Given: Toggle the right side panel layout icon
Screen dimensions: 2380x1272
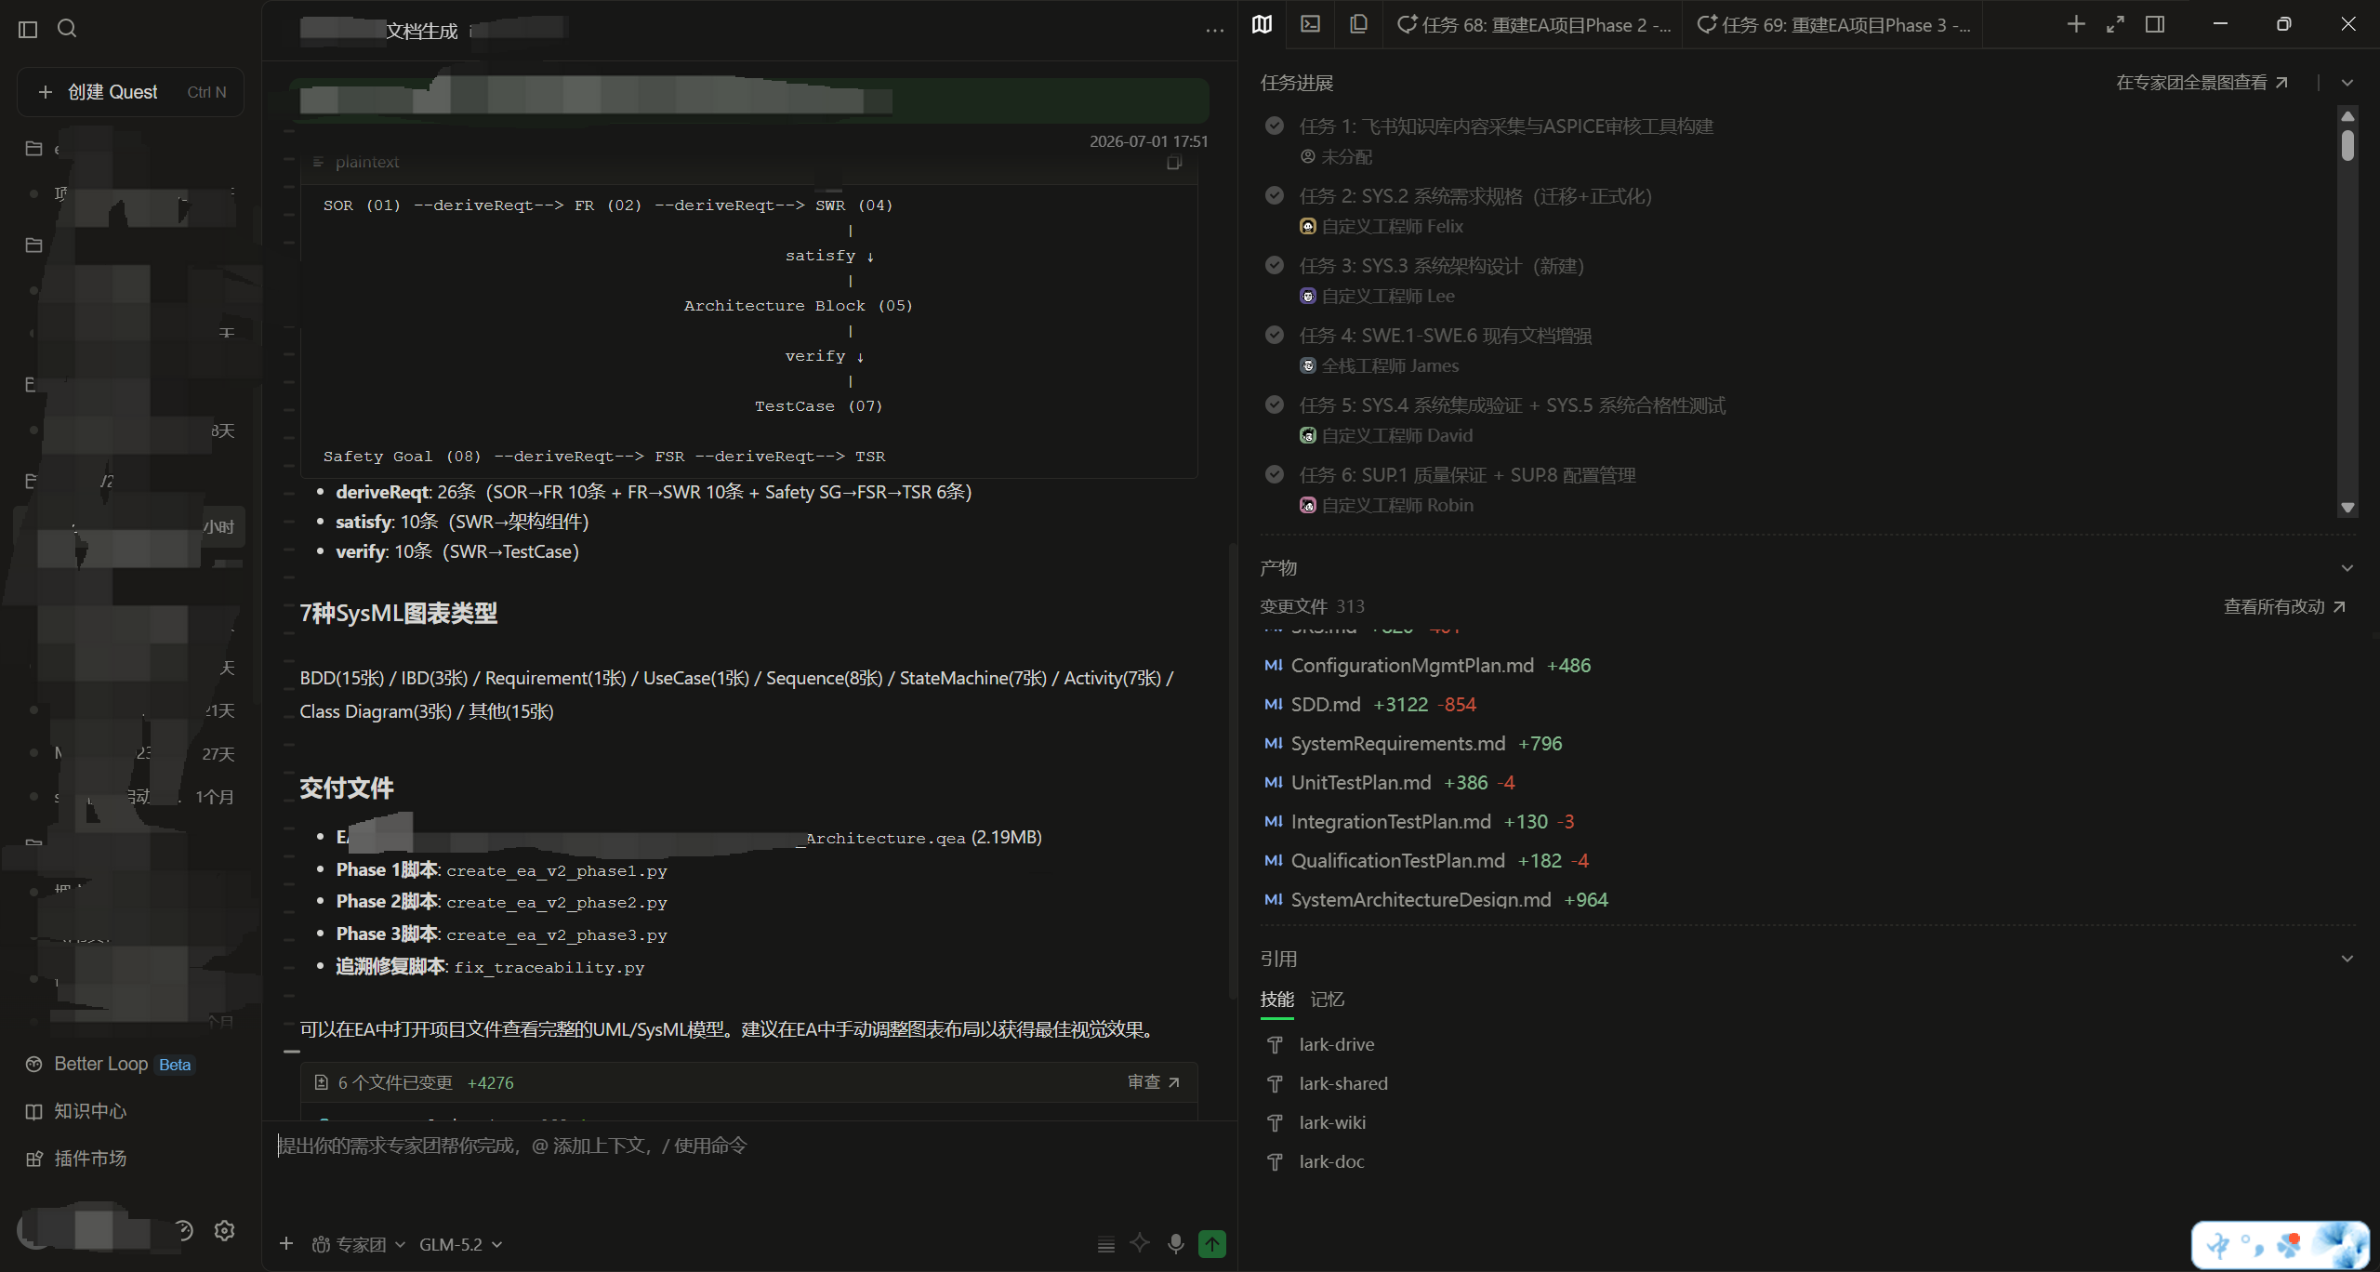Looking at the screenshot, I should 2155,24.
